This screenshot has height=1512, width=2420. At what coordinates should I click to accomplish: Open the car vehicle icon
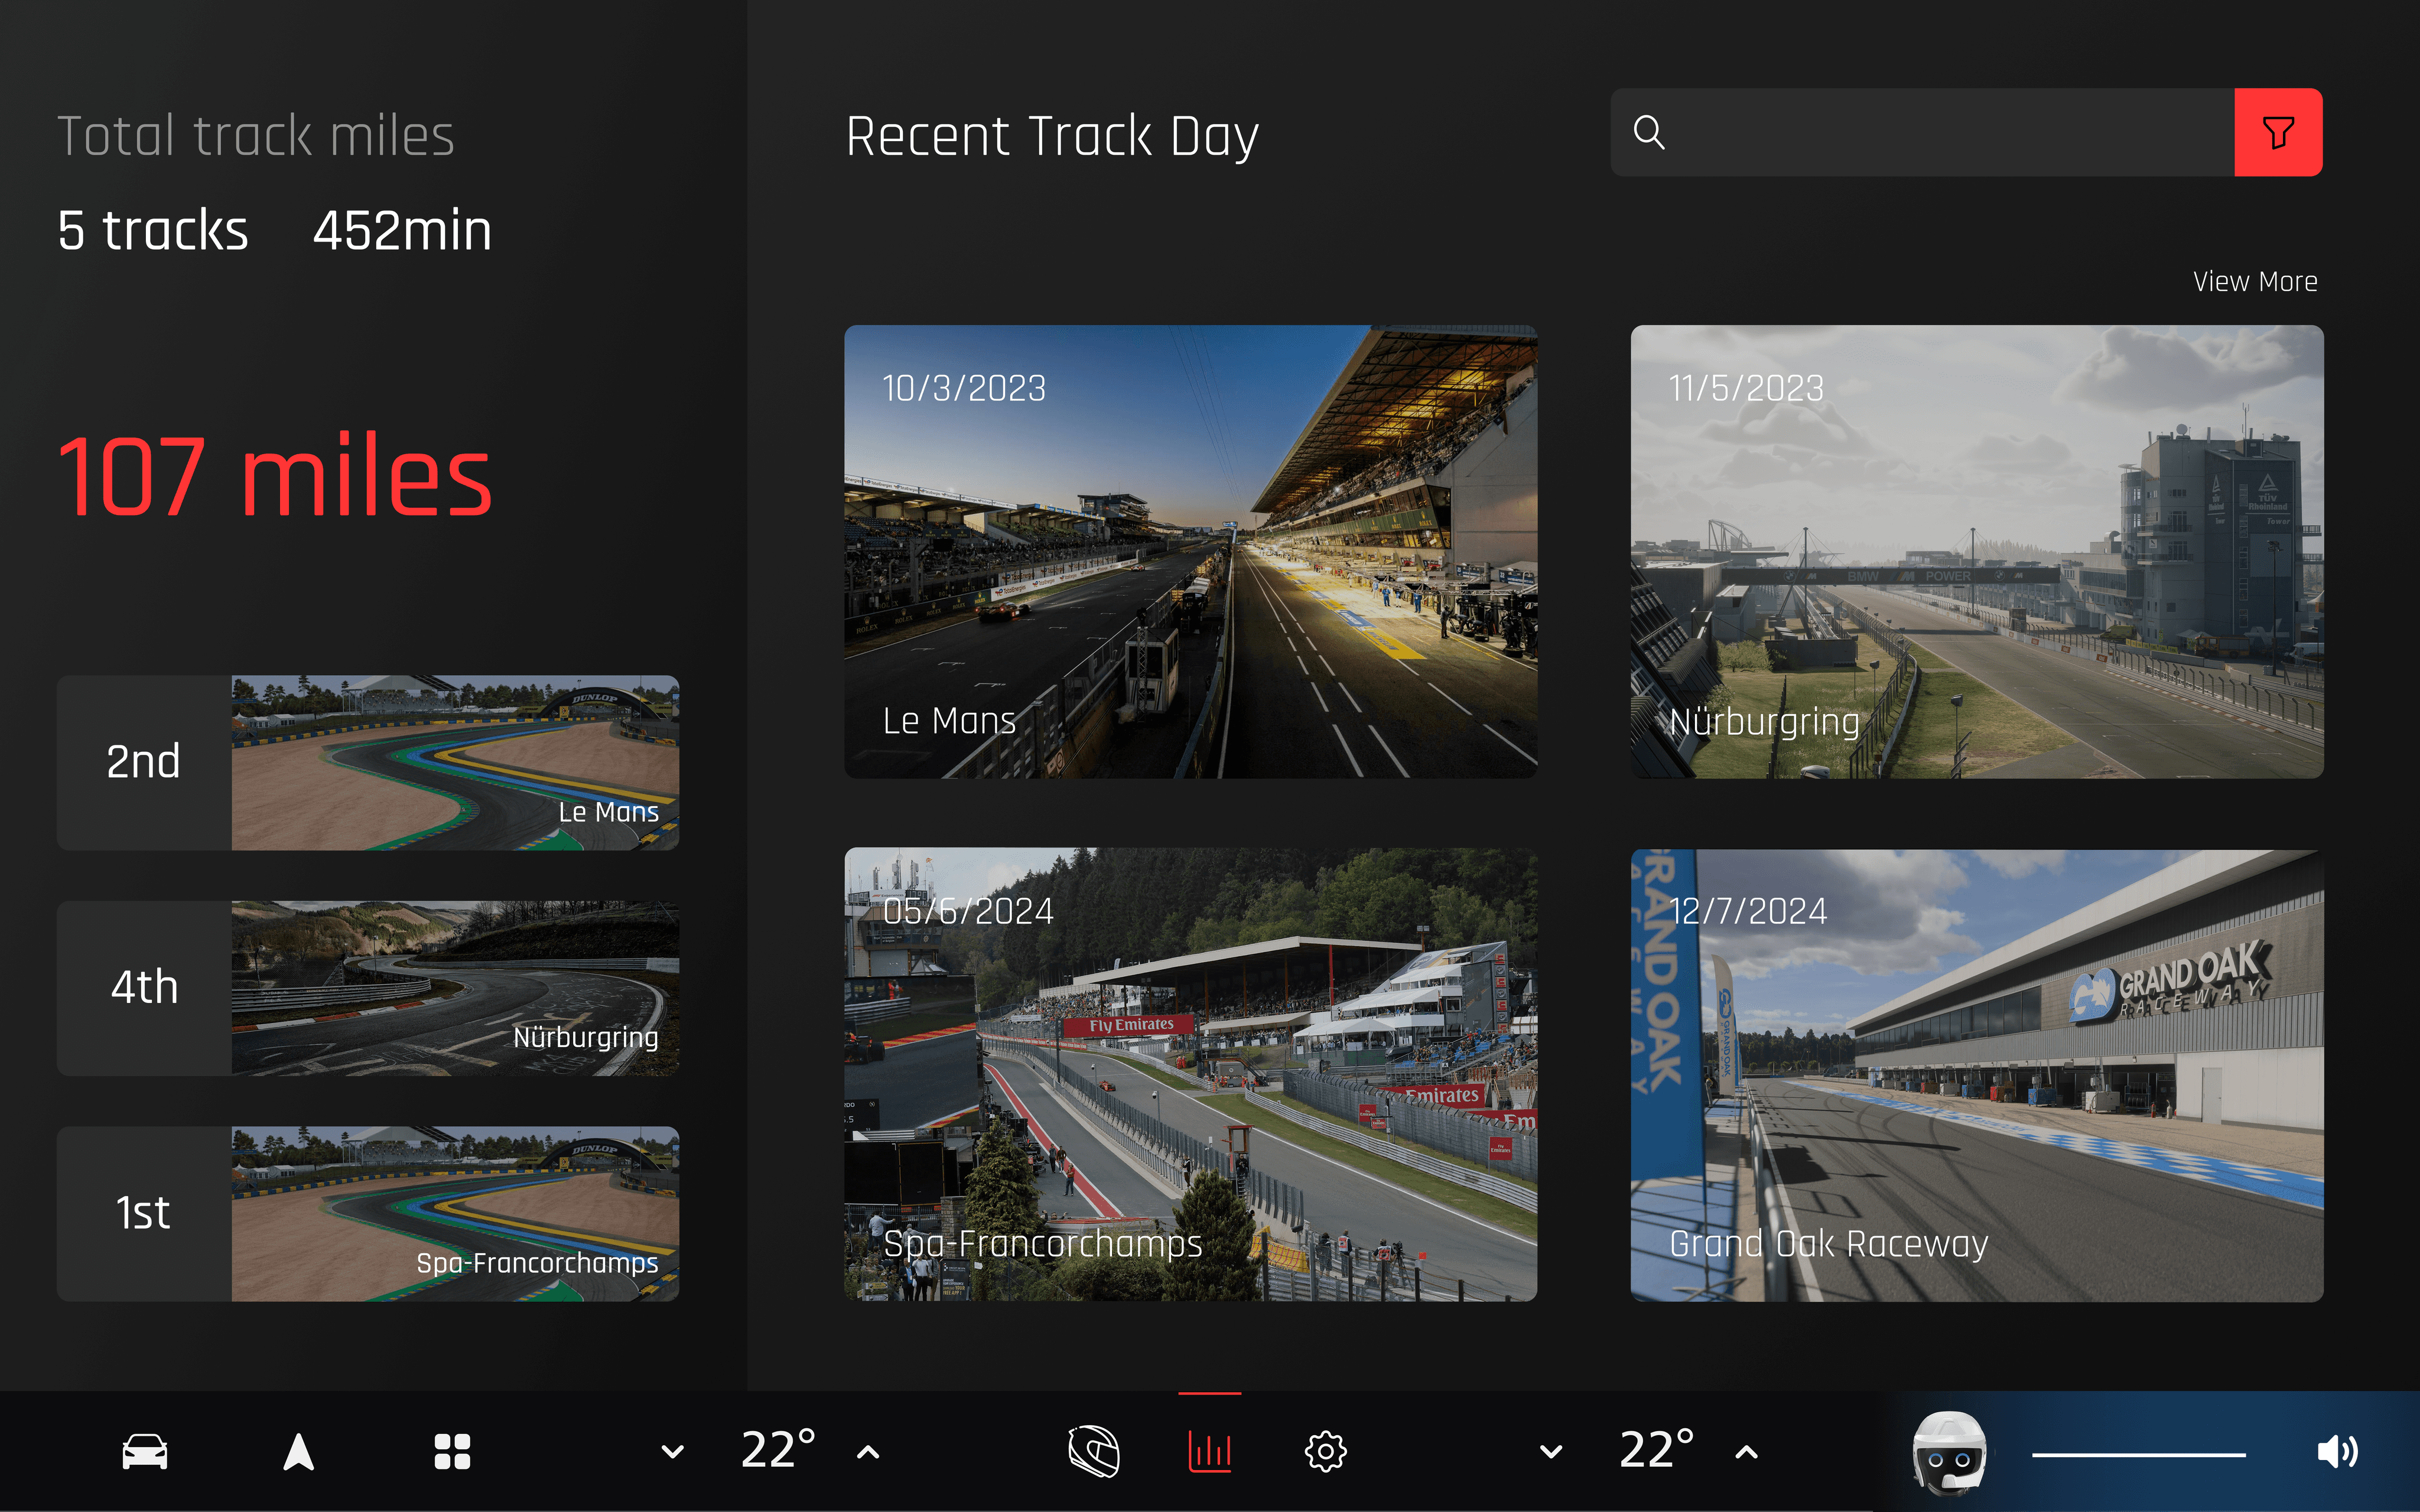145,1451
